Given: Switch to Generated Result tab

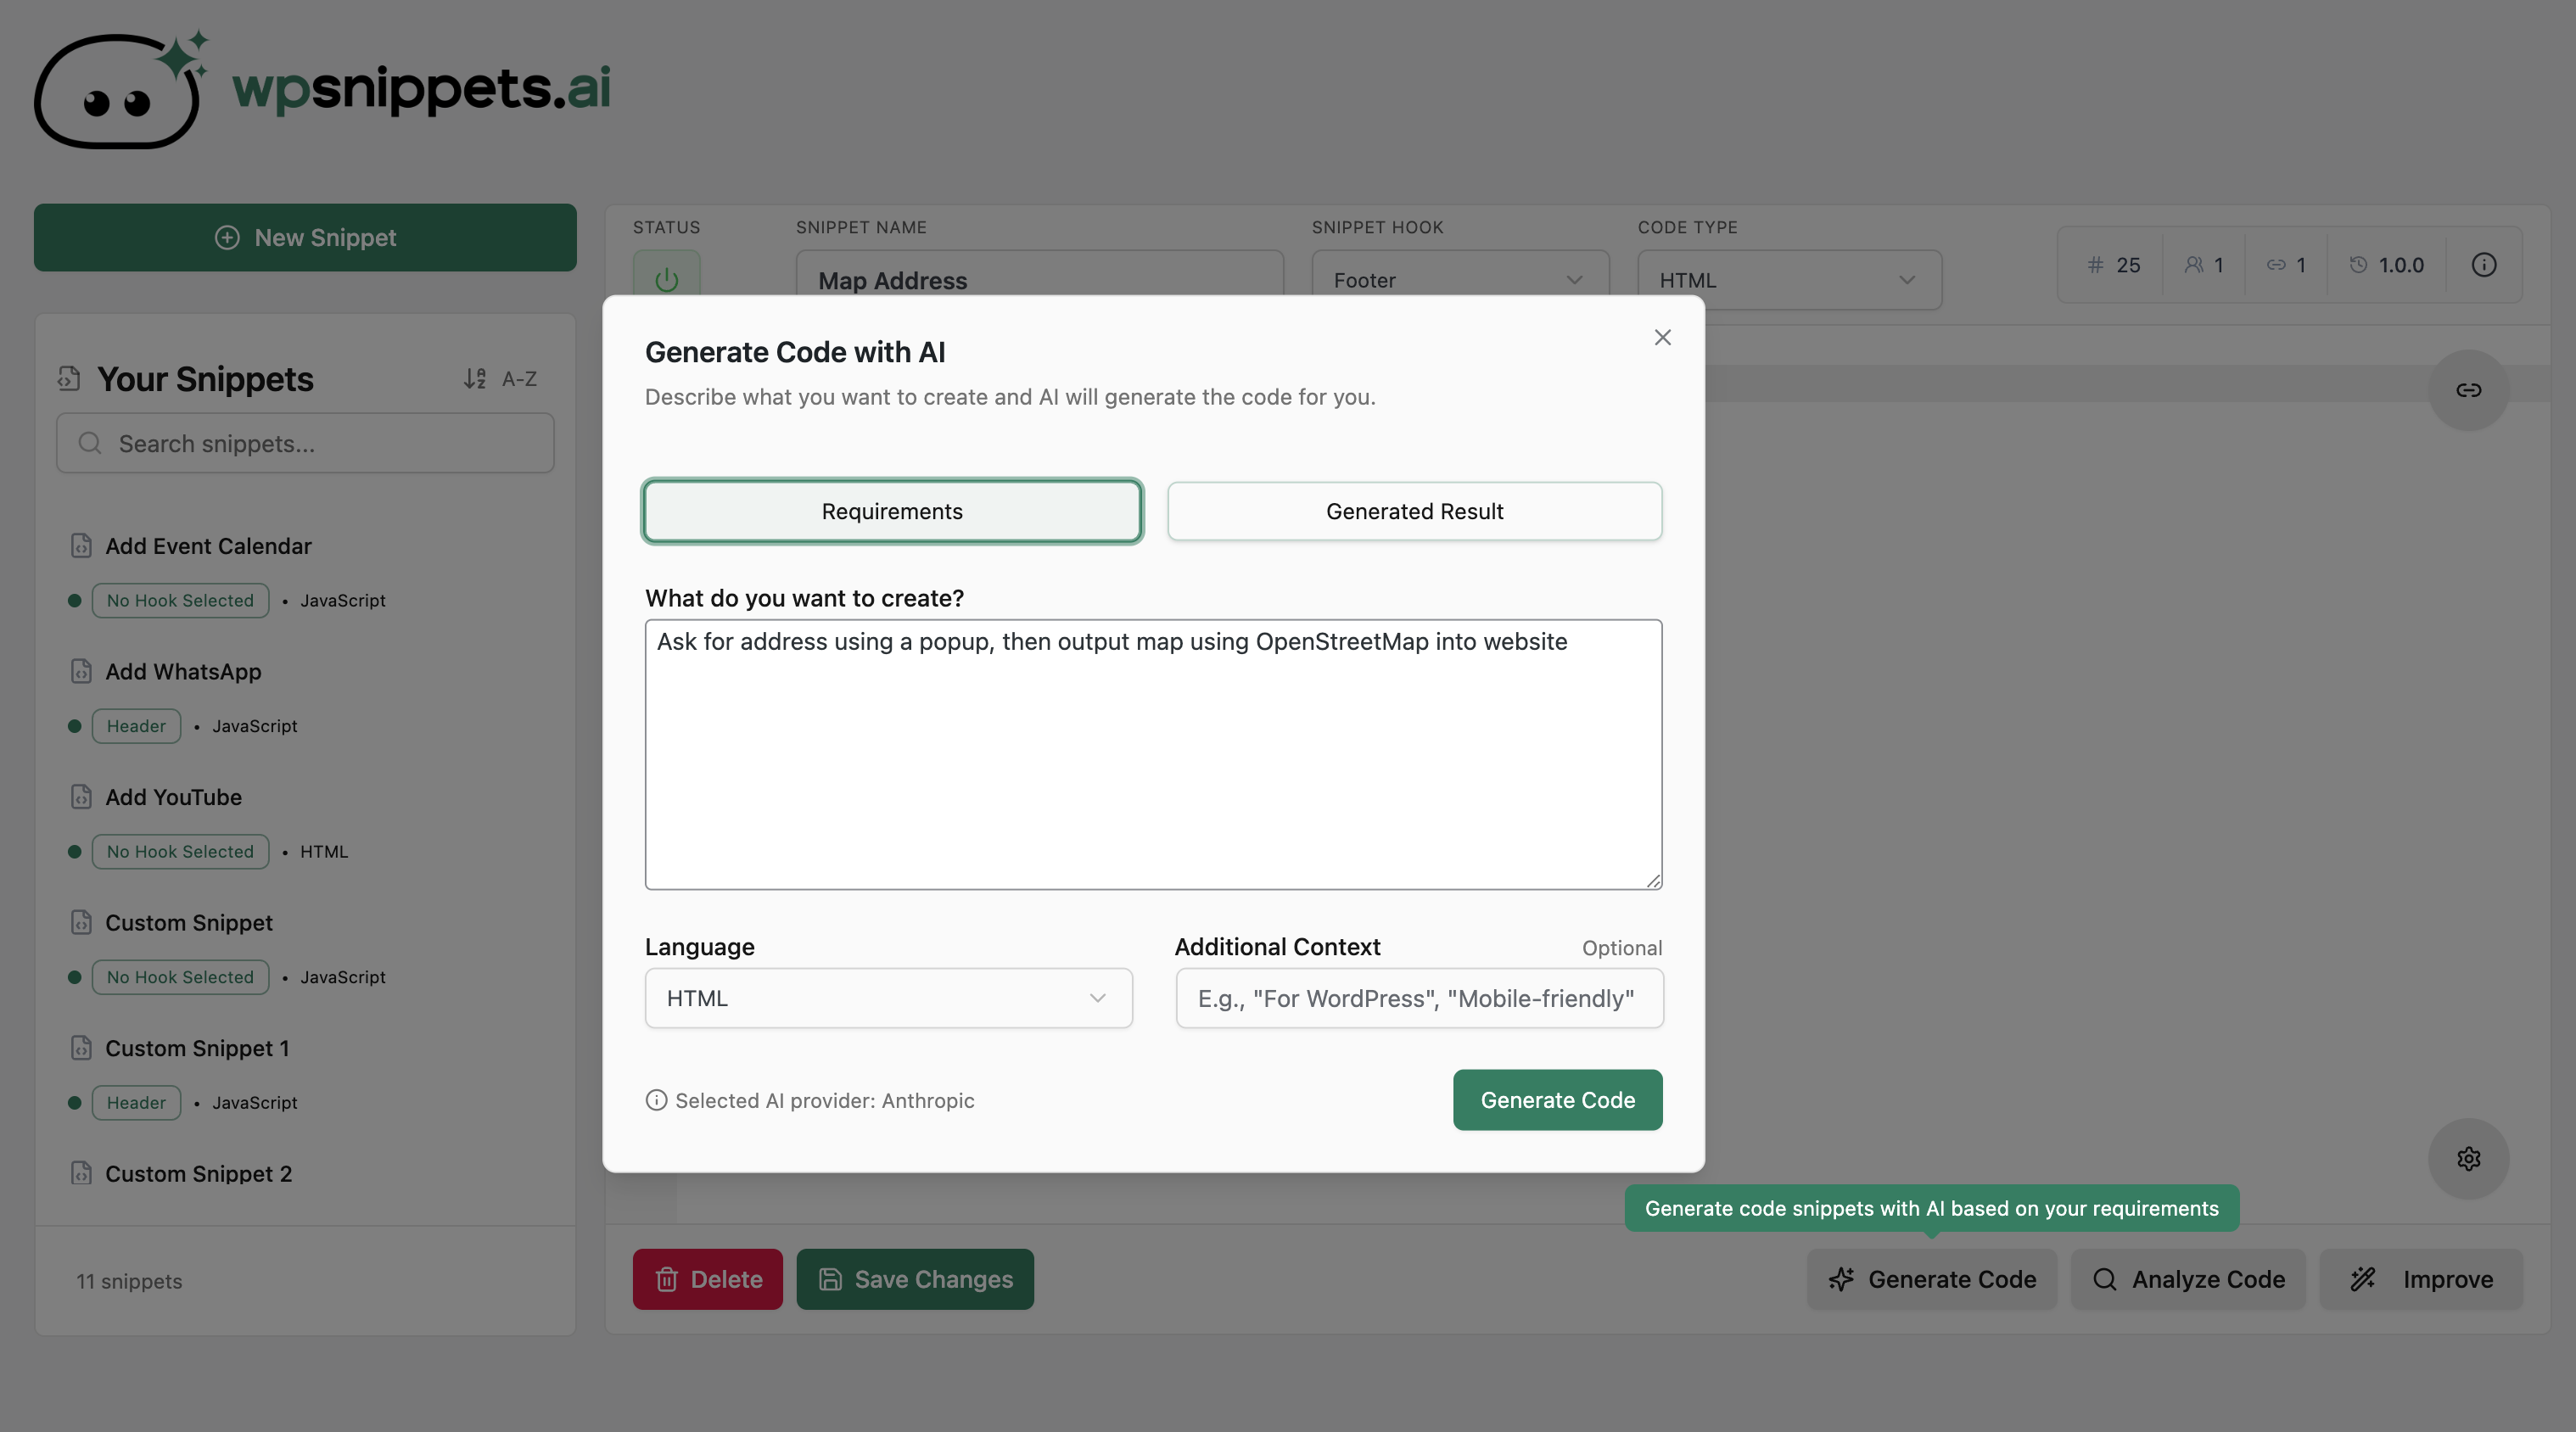Looking at the screenshot, I should 1414,511.
